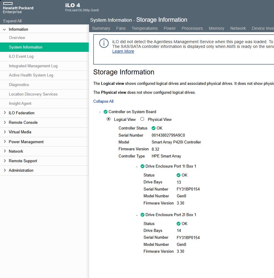Select the Logical View radio button
The height and width of the screenshot is (278, 274).
click(109, 119)
